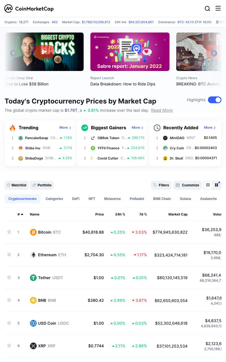Expand More in Trending card

point(65,128)
